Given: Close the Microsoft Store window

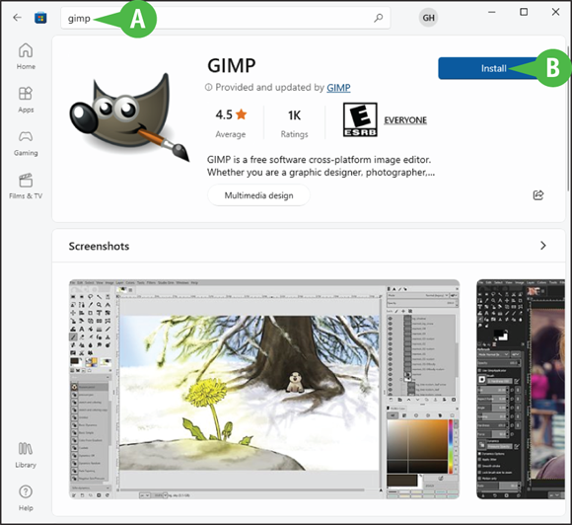Looking at the screenshot, I should 555,12.
